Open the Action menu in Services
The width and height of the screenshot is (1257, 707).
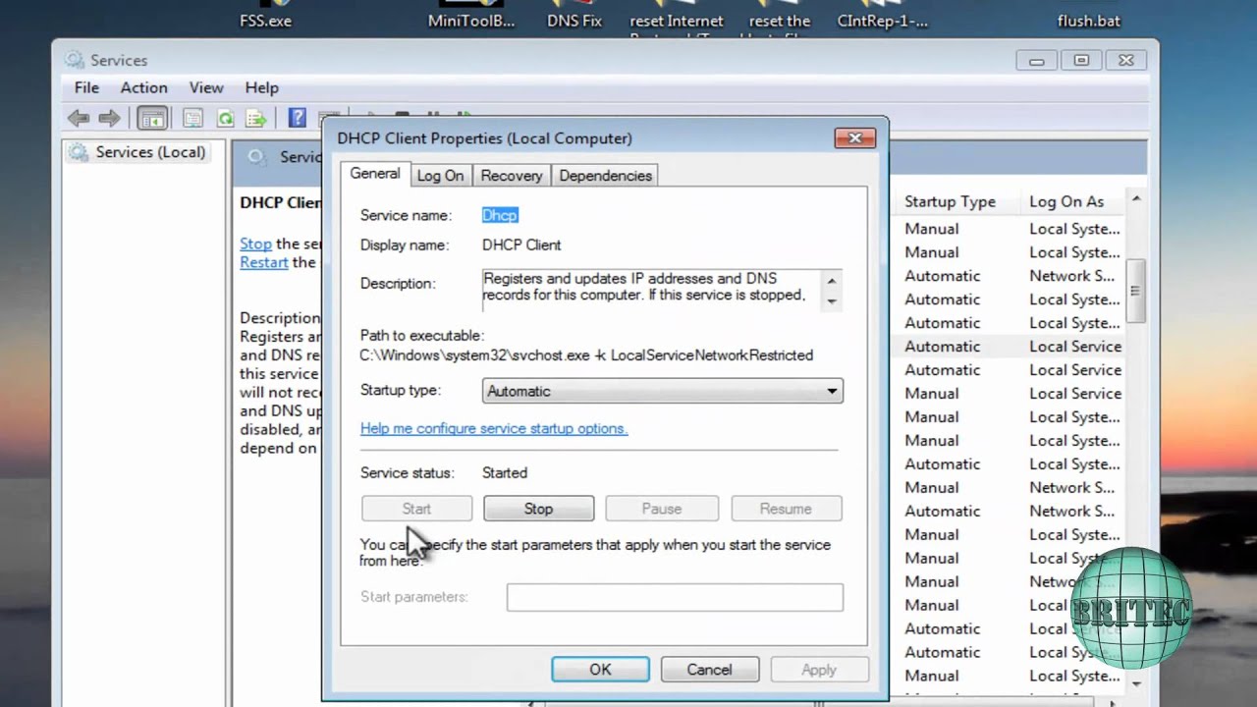click(x=144, y=87)
